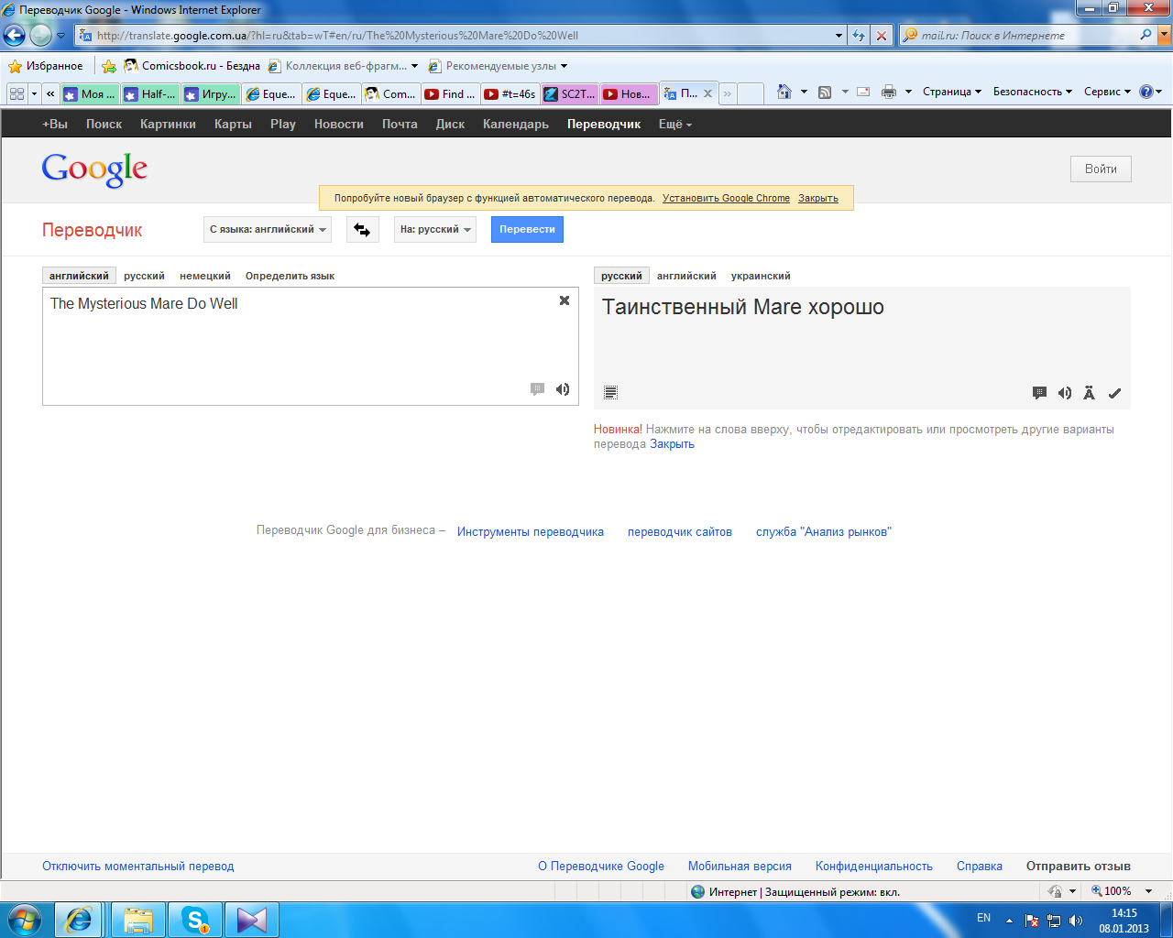Refresh the page in address bar
This screenshot has height=938, width=1173.
(x=859, y=36)
